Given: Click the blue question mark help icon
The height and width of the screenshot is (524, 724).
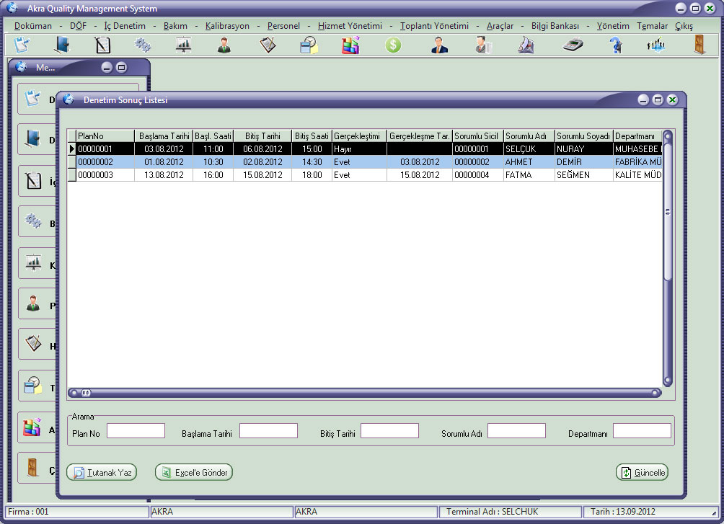Looking at the screenshot, I should (616, 45).
